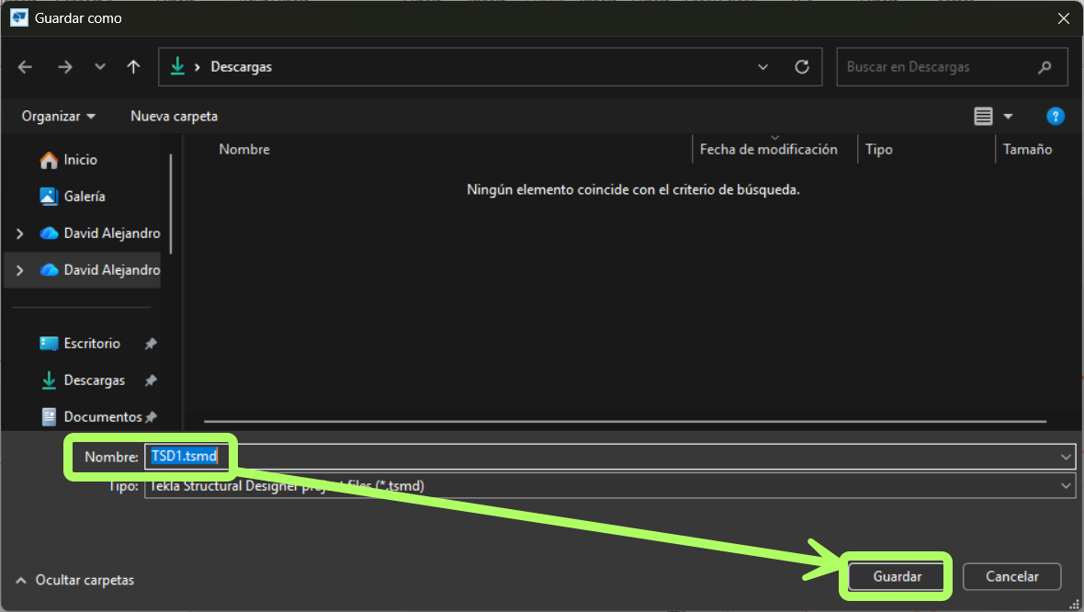Go forward using the right arrow
Image resolution: width=1084 pixels, height=612 pixels.
click(x=65, y=67)
